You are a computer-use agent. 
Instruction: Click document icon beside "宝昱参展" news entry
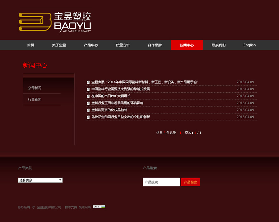coord(88,82)
